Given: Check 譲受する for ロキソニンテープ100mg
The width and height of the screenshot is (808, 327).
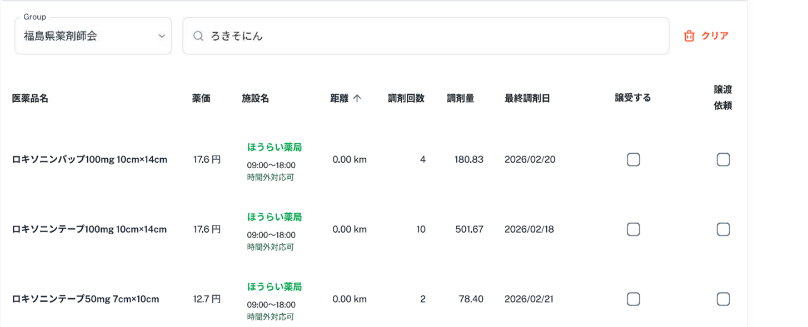Looking at the screenshot, I should coord(633,229).
